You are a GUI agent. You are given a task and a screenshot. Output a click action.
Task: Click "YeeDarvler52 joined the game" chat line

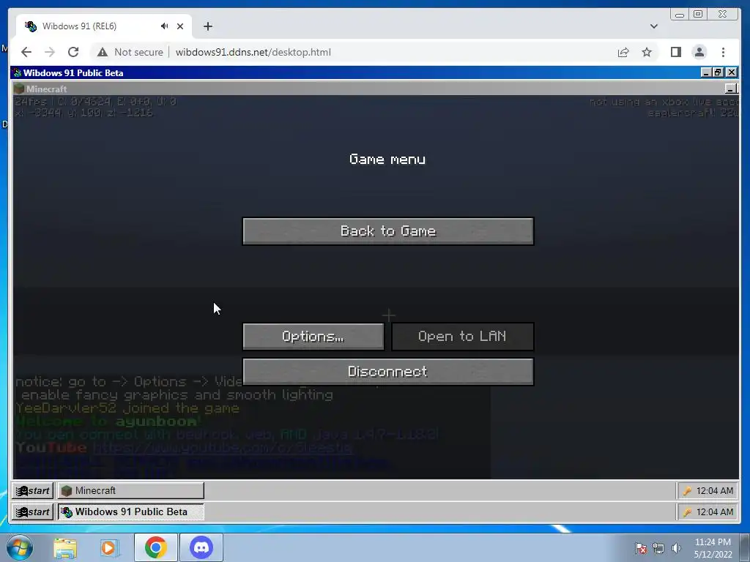point(127,408)
